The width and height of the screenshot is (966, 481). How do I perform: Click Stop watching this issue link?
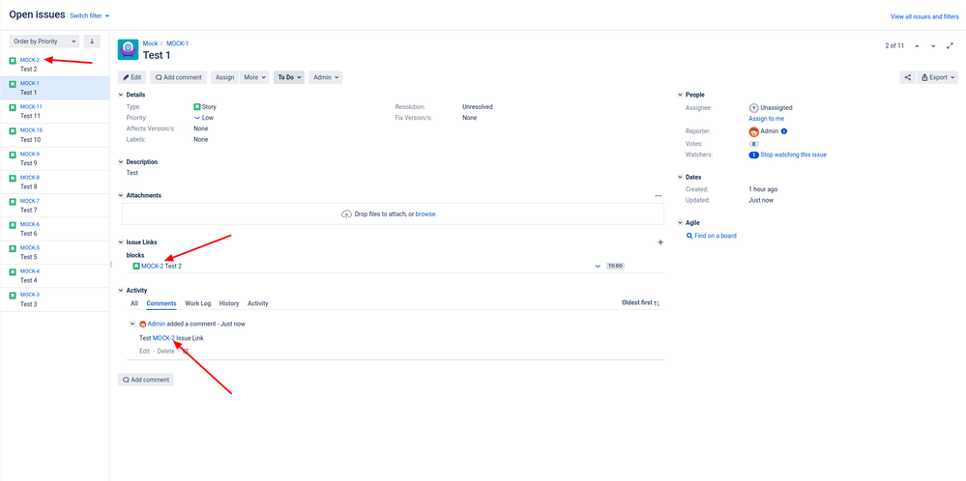click(794, 155)
